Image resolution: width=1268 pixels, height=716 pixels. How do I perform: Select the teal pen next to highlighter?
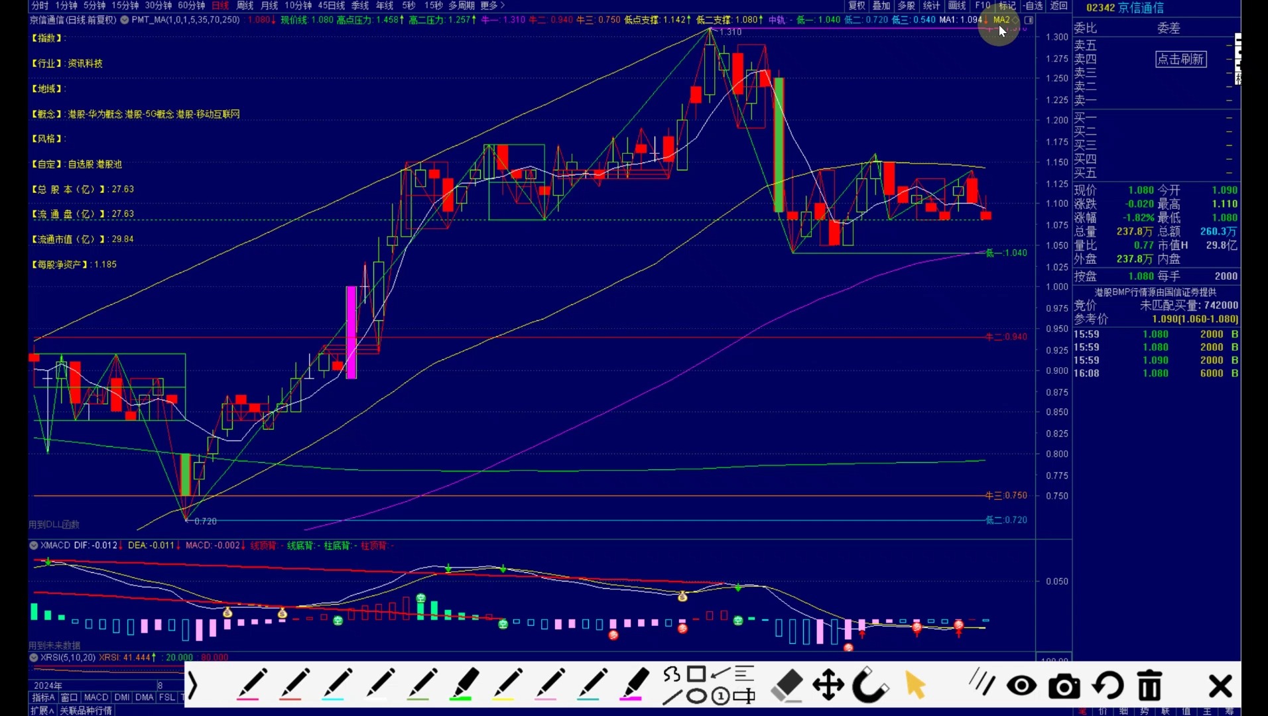pos(591,684)
